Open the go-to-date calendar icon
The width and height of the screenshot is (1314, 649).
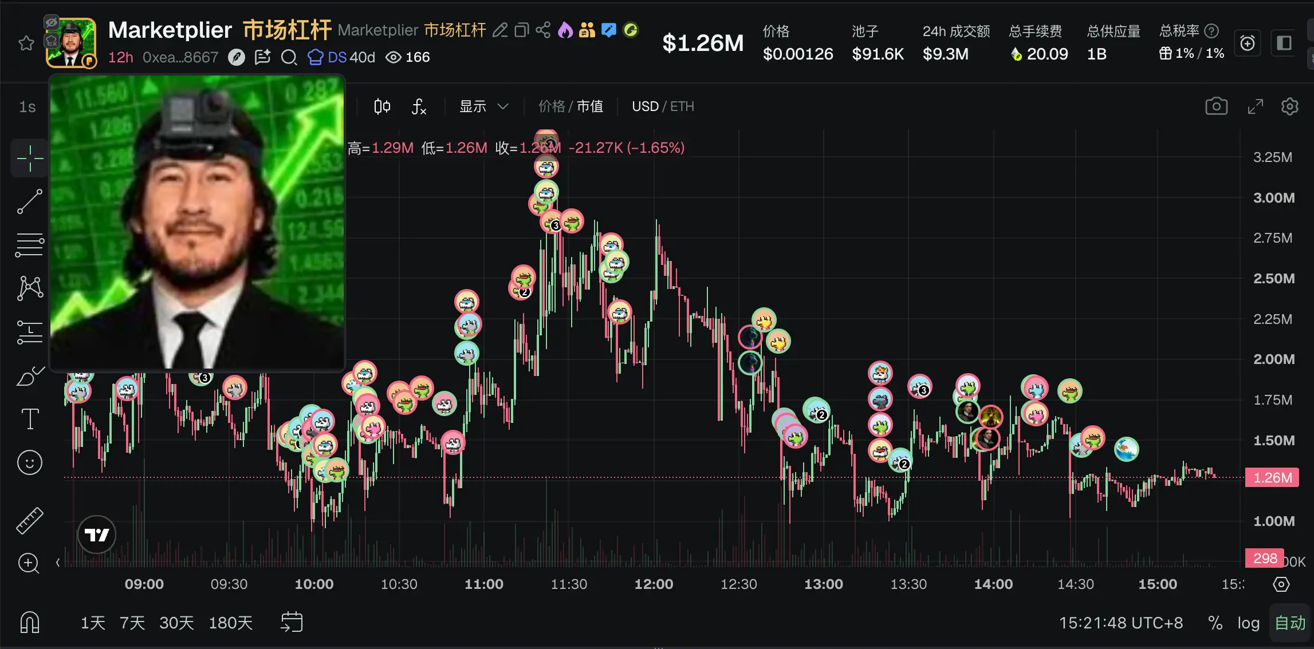tap(292, 622)
